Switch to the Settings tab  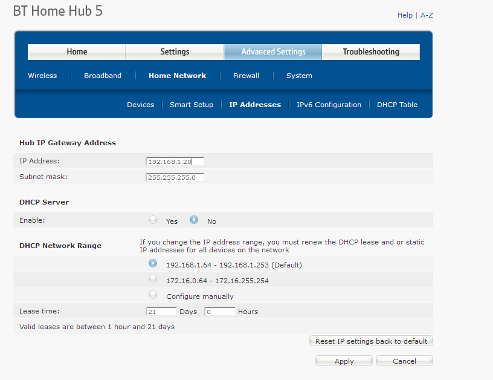tap(175, 52)
